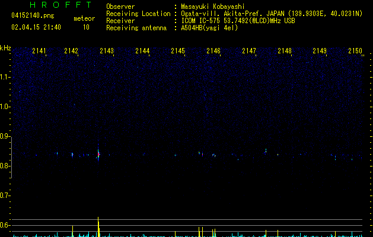Click the 2146 time marker
This screenshot has height=237, width=373.
point(213,51)
